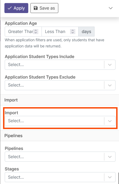Image resolution: width=119 pixels, height=184 pixels.
Task: Click the Application Student Types Include field
Action: click(x=60, y=65)
